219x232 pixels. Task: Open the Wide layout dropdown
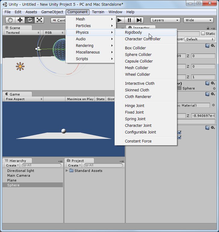199,20
